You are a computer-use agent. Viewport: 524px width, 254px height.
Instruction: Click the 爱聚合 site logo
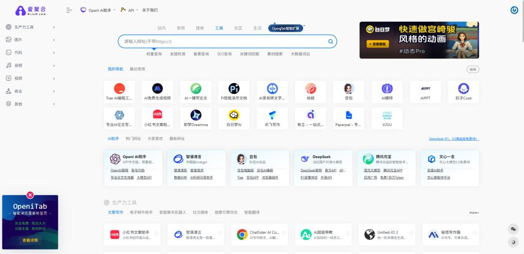pos(31,11)
